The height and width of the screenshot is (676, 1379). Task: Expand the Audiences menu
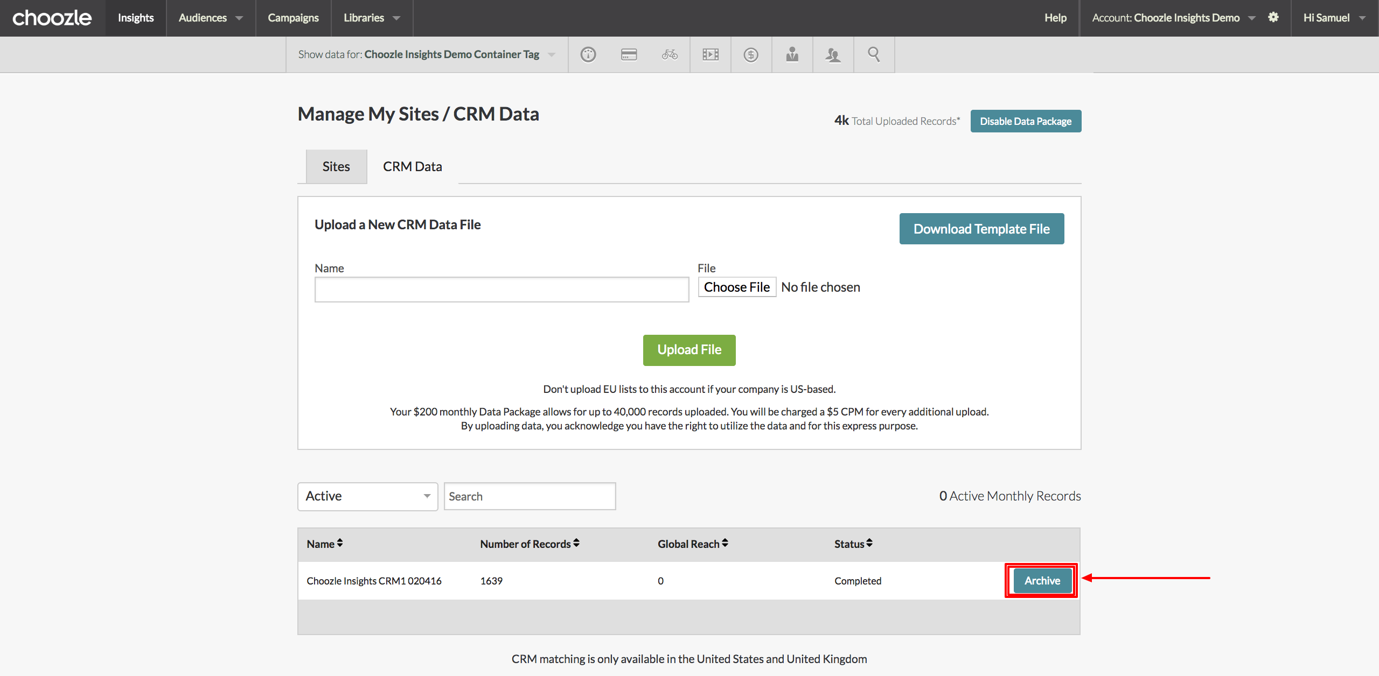click(x=211, y=18)
